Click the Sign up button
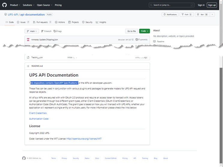The image size is (223, 167). tap(212, 5)
